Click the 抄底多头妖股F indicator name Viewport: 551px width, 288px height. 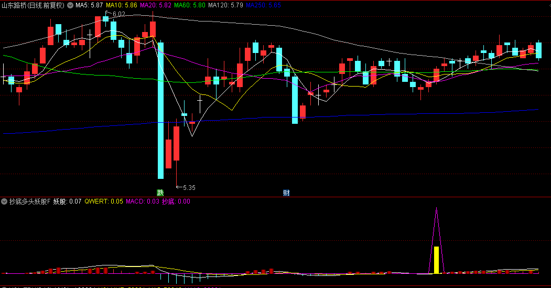(x=30, y=201)
